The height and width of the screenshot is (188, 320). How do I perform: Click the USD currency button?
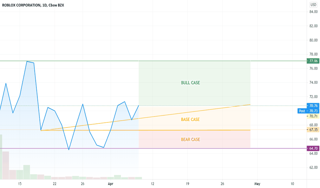(x=313, y=5)
